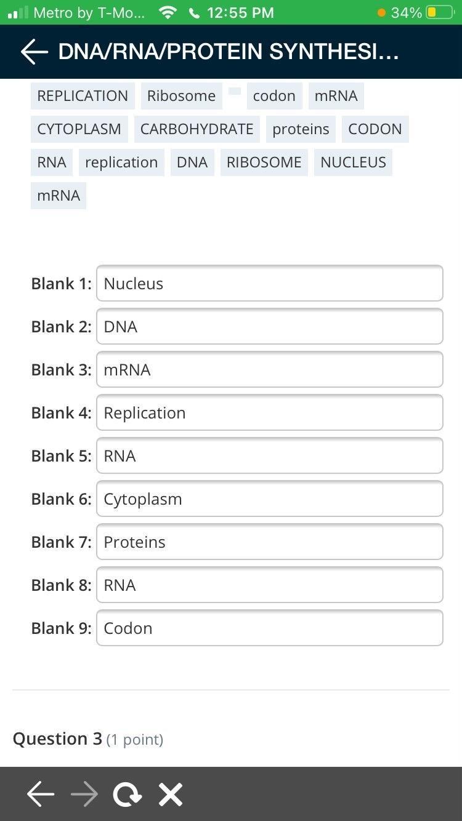Screen dimensions: 462x821
Task: Tap the lowercase 'proteins' word chip
Action: (301, 129)
